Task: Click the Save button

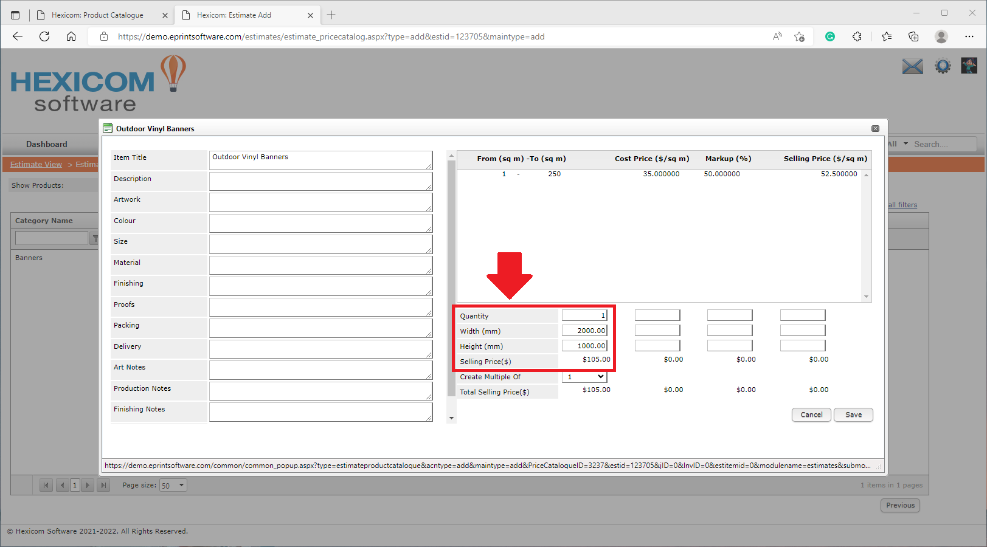Action: click(x=853, y=415)
